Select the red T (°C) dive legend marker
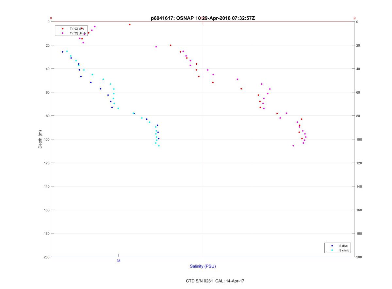This screenshot has height=289, width=392. coord(62,29)
